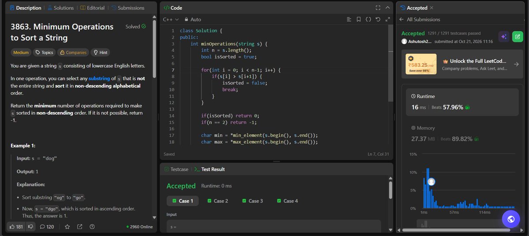Click the test result panel scrollbar
This screenshot has height=236, width=529.
pyautogui.click(x=390, y=191)
